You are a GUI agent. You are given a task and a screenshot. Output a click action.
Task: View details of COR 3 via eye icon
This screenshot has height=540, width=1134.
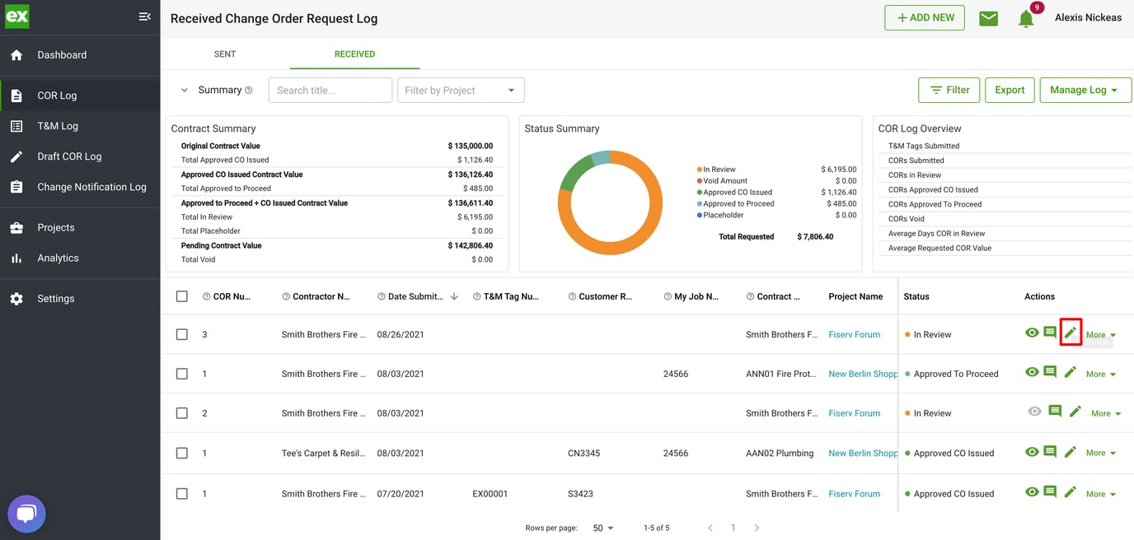tap(1032, 333)
